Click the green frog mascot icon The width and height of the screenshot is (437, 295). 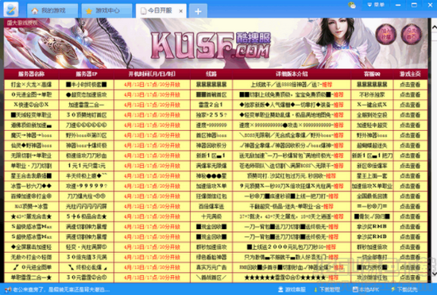(x=352, y=5)
